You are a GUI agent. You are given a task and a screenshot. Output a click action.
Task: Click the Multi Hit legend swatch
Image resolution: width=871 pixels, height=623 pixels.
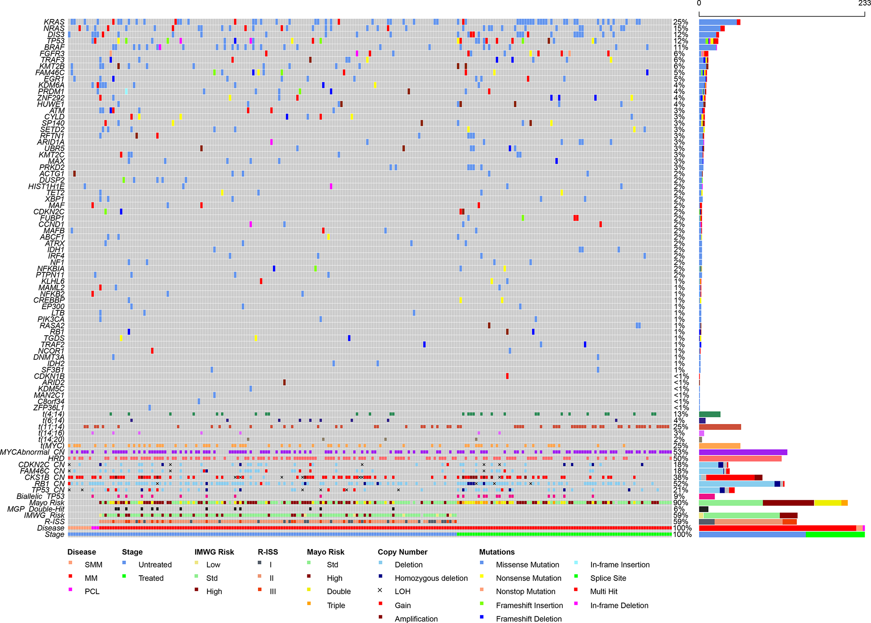point(576,589)
